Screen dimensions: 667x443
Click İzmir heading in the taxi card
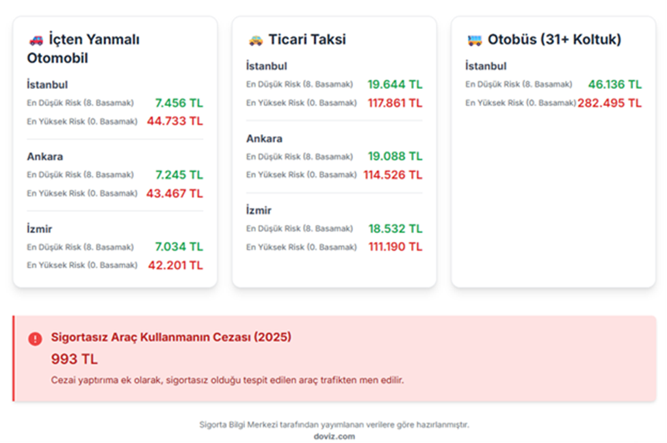[259, 211]
